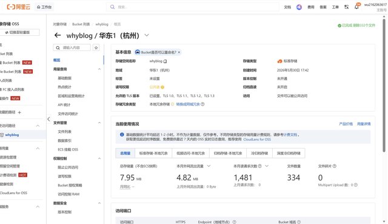Collapse the 用量查询 section
The width and height of the screenshot is (388, 224).
99,69
